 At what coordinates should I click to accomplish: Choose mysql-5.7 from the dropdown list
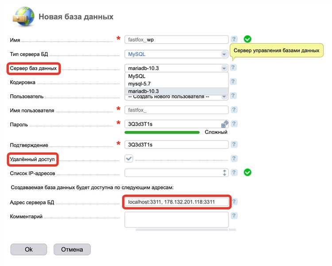click(139, 84)
